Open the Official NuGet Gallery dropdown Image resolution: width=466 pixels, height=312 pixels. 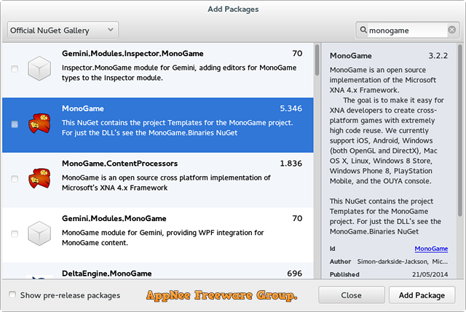(63, 30)
